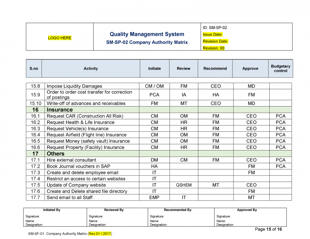Image resolution: width=310 pixels, height=239 pixels.
Task: Select Write-off of advances and receivables row
Action: click(86, 103)
